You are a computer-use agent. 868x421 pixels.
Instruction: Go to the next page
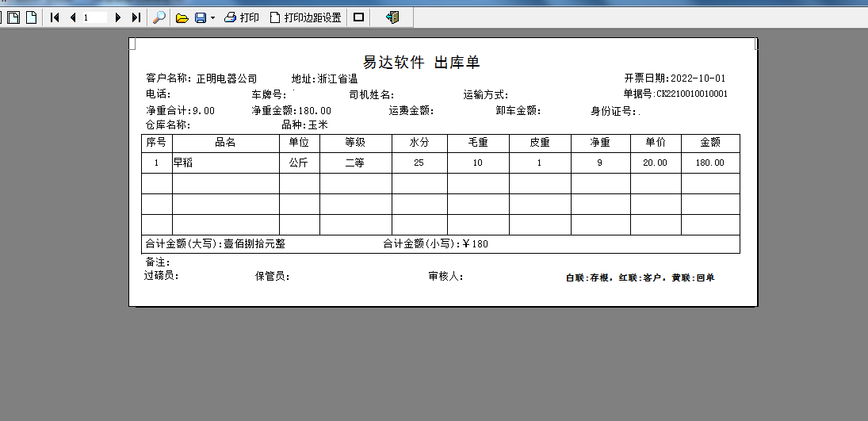coord(117,17)
